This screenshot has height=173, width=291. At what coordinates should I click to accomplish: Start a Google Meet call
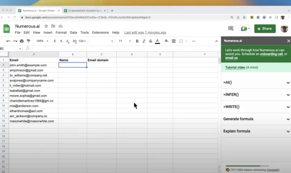(x=245, y=29)
